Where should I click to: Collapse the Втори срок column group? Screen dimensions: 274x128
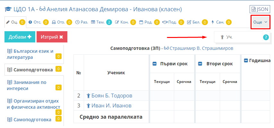[200, 64]
